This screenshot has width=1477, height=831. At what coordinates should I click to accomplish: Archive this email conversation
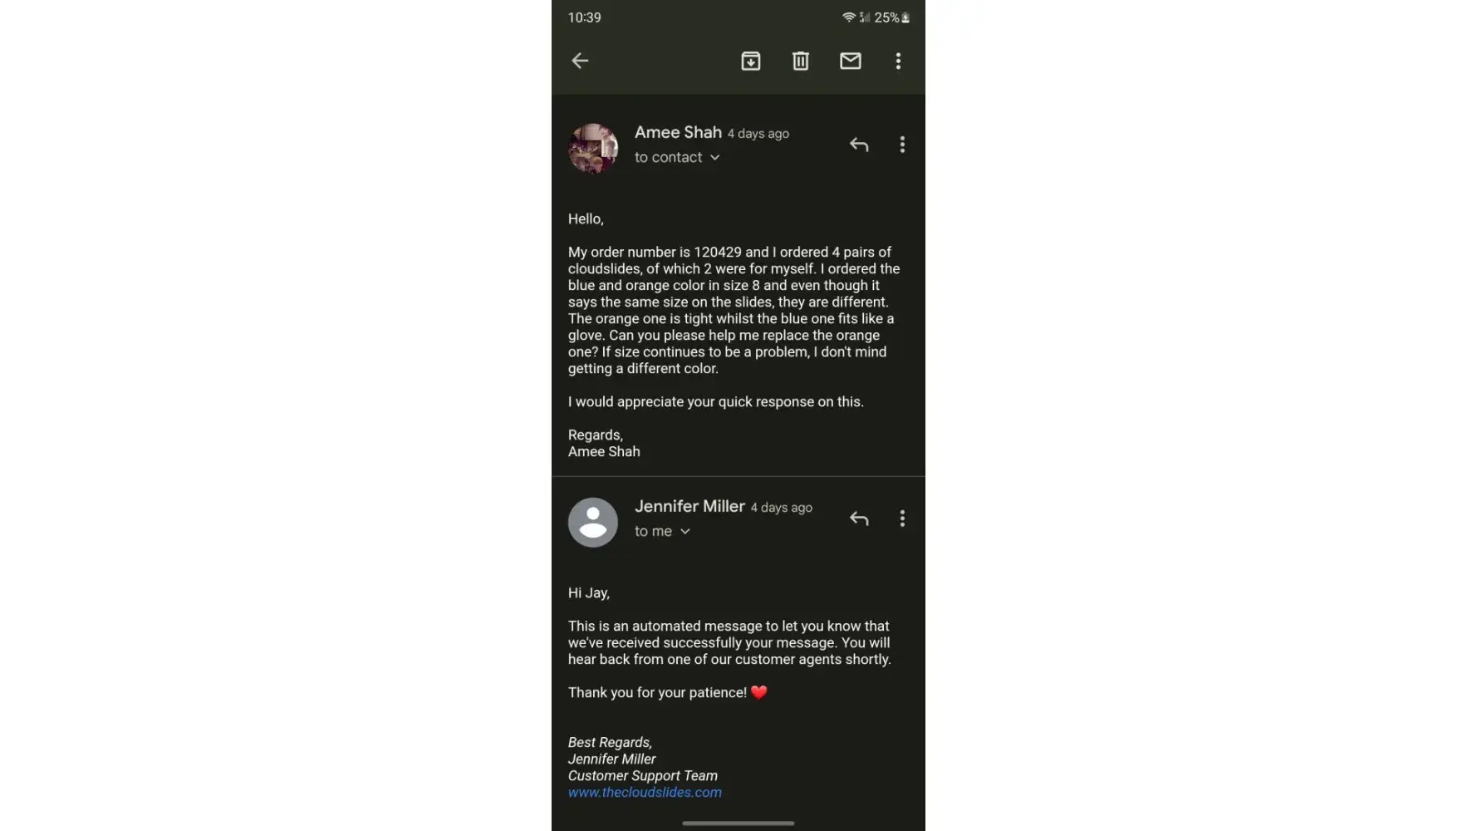[750, 61]
